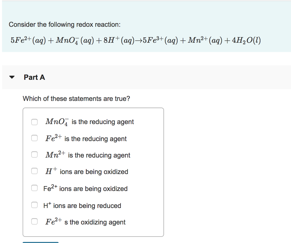This screenshot has width=291, height=243.
Task: Check the "MnO4- is the reducing agent" box
Action: click(x=34, y=122)
